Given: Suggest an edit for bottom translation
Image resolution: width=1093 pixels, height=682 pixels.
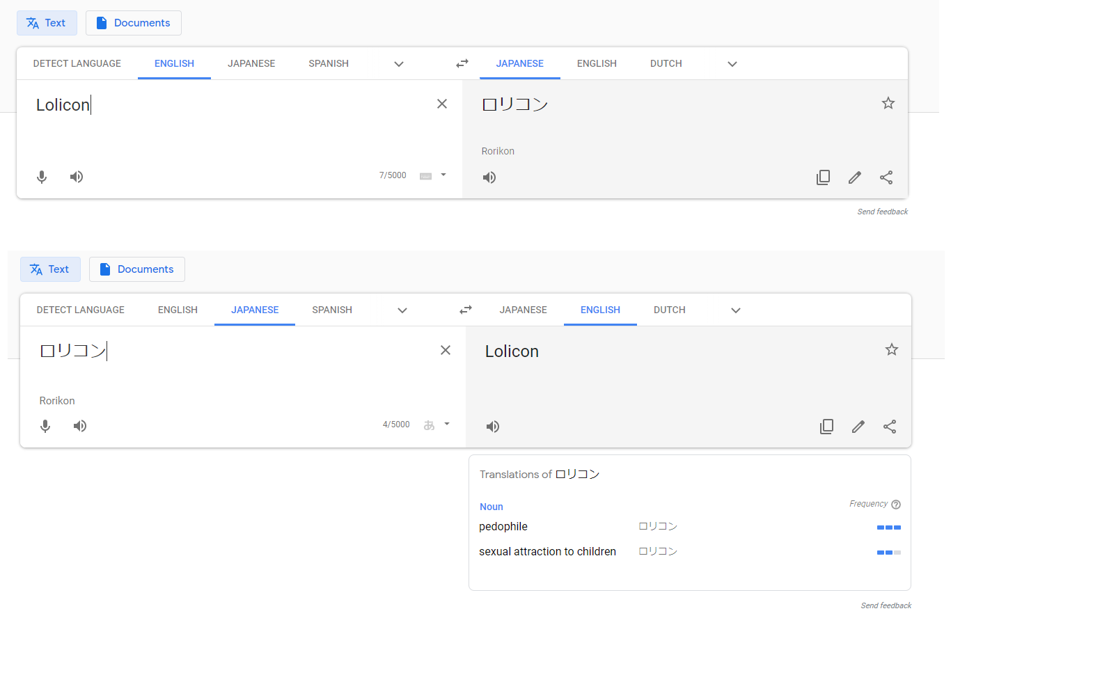Looking at the screenshot, I should pos(858,427).
